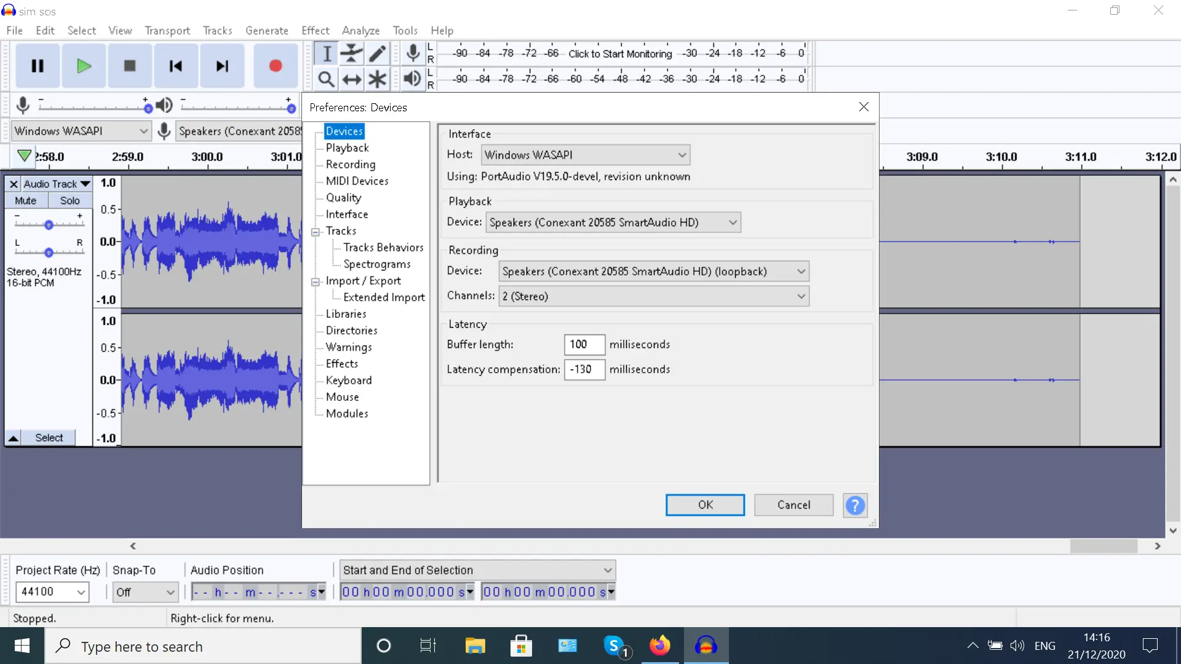
Task: Solo the Audio Track
Action: [70, 200]
